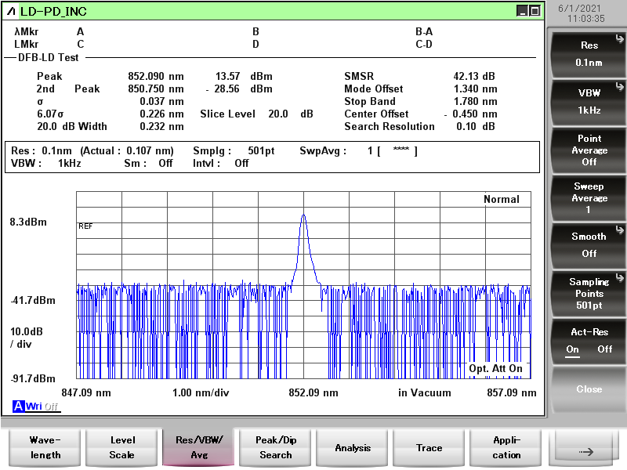Switch to the Peak/Dip Search menu
This screenshot has width=627, height=470.
(276, 447)
